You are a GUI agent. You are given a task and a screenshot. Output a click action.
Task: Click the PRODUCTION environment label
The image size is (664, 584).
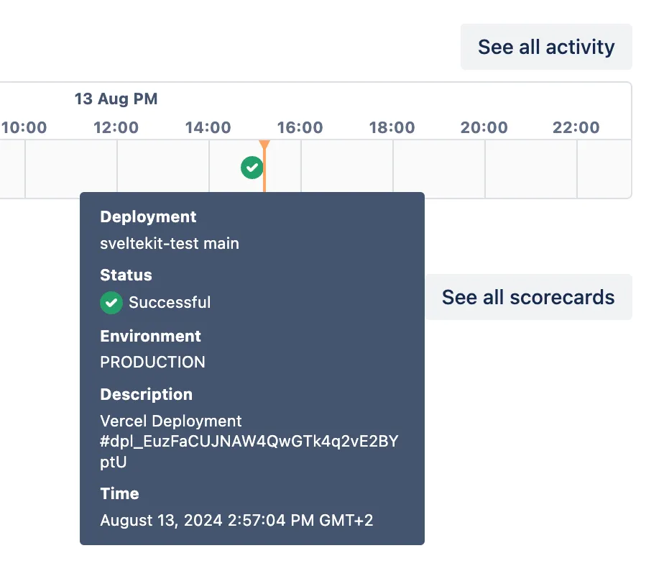pos(152,362)
